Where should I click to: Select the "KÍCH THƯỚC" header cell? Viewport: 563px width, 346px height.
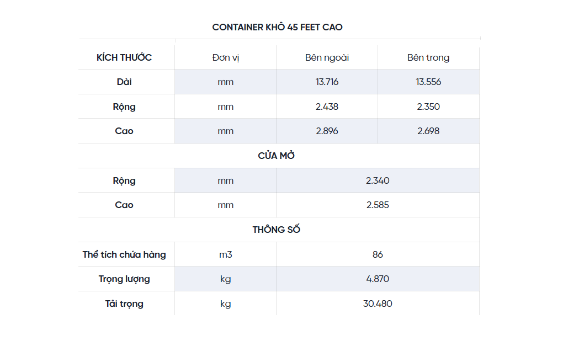pyautogui.click(x=124, y=57)
